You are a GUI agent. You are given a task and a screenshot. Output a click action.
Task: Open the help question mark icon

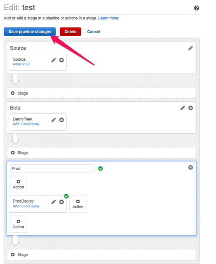196,8
